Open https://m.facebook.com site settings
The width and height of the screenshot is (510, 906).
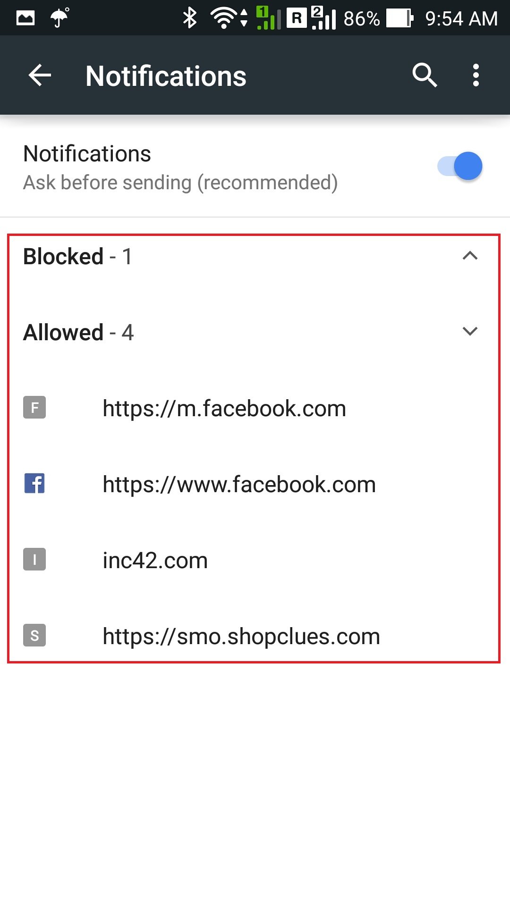(x=224, y=409)
